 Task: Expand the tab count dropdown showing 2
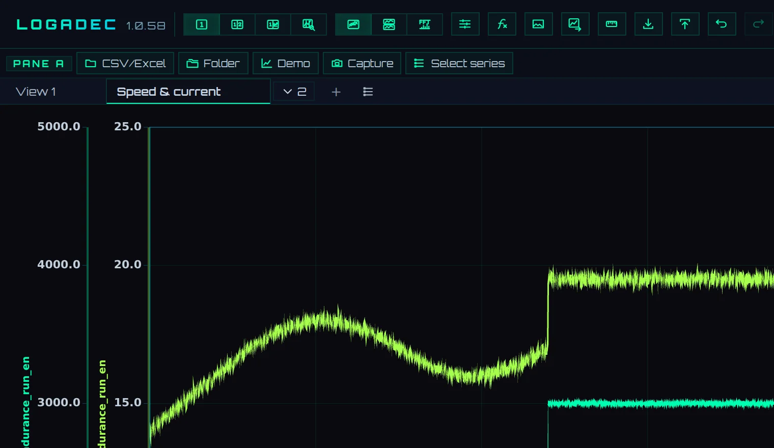(x=294, y=92)
